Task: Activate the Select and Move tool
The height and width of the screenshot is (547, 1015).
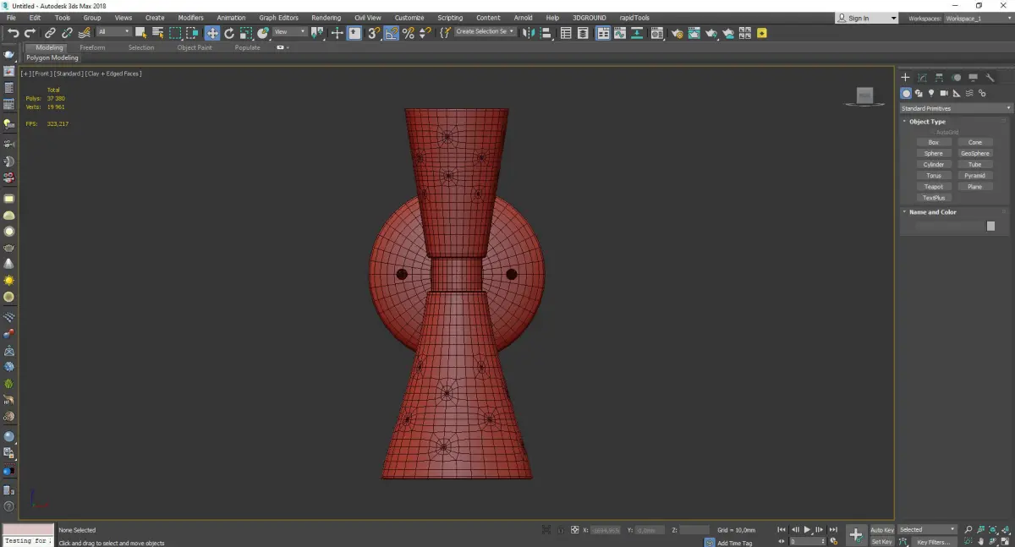Action: point(211,33)
